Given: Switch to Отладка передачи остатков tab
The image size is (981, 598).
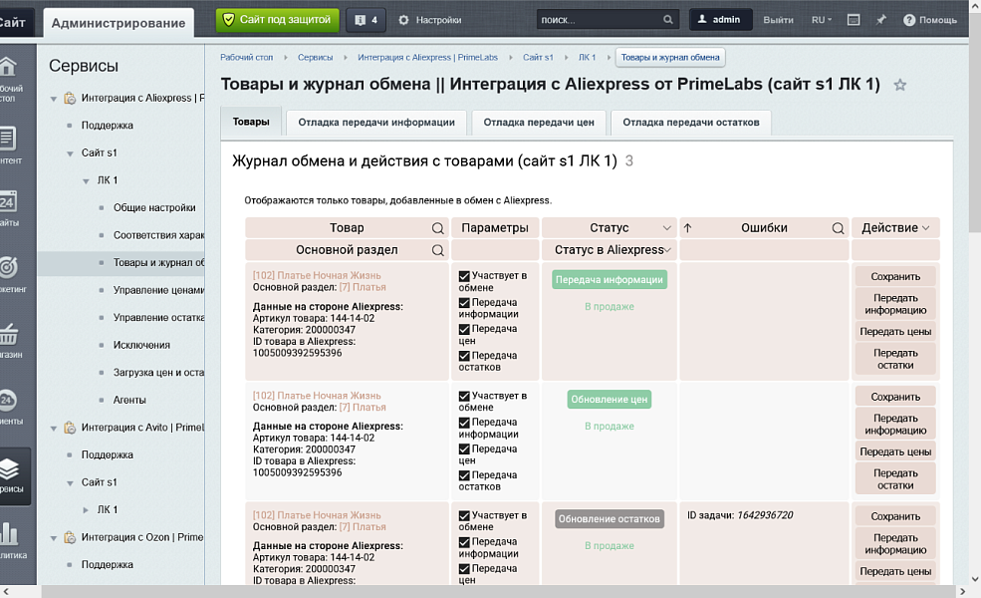Looking at the screenshot, I should point(691,123).
